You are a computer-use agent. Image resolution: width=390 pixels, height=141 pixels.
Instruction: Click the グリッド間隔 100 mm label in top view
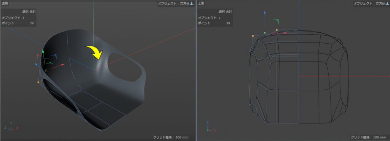click(x=368, y=137)
